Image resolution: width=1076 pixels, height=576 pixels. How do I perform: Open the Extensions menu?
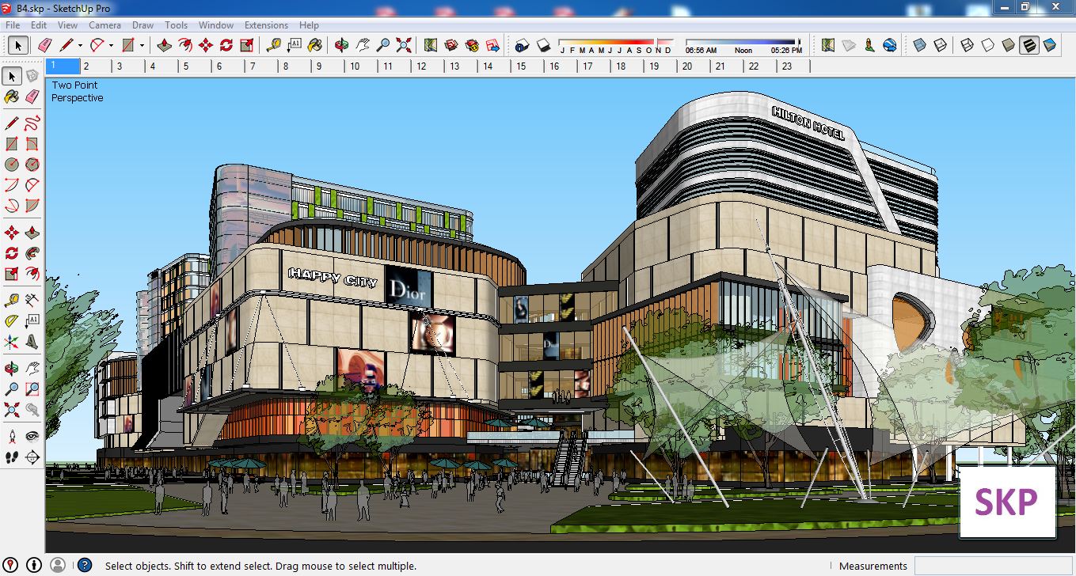tap(266, 25)
